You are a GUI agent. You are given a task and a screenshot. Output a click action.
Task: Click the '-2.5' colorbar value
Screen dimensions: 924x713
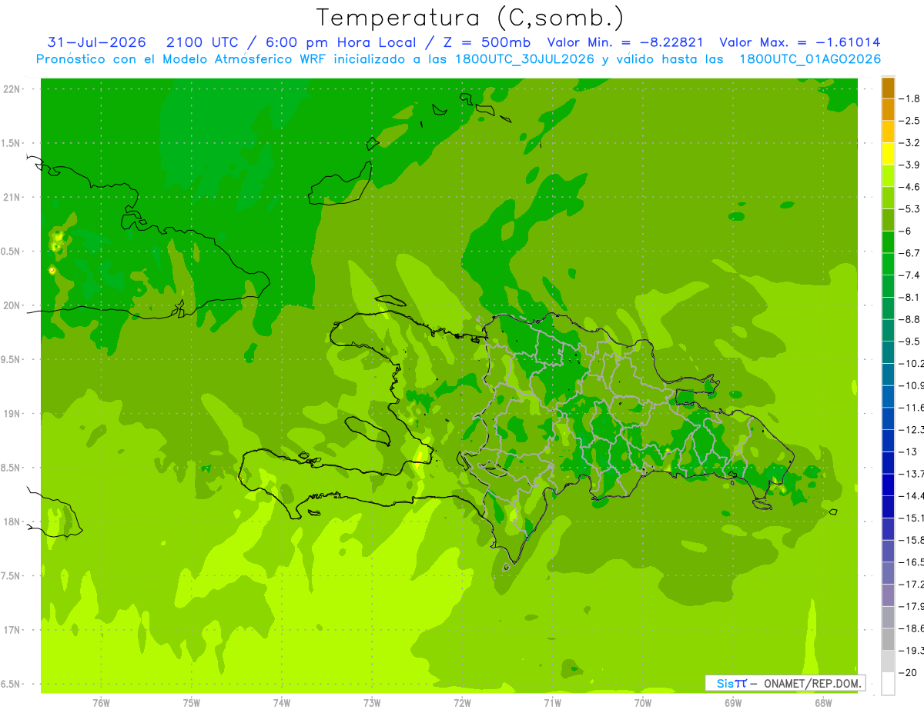(910, 121)
